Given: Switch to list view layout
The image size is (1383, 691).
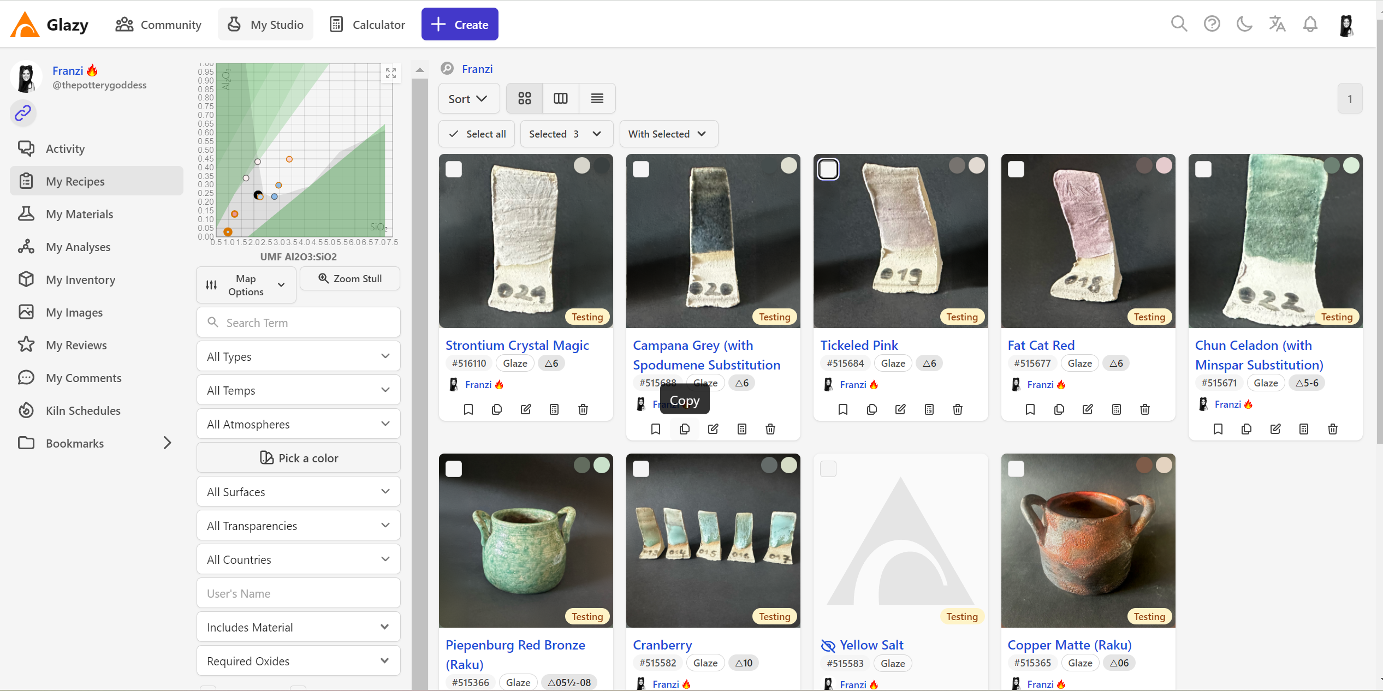Looking at the screenshot, I should coord(597,99).
